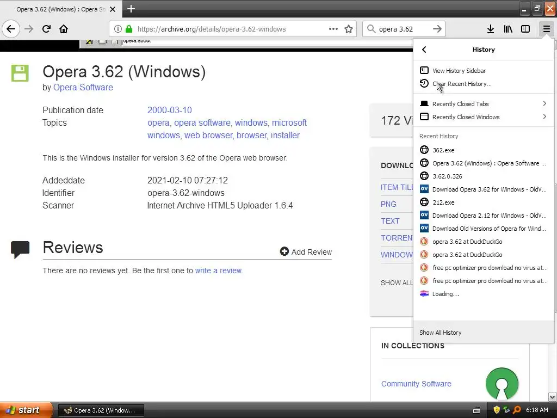Open 212.exe history entry
Image resolution: width=557 pixels, height=418 pixels.
point(484,202)
